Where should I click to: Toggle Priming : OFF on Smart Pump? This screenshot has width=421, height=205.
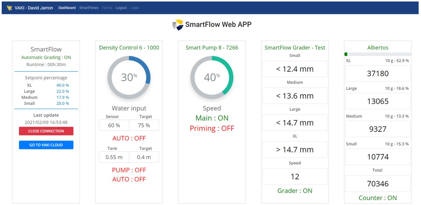212,128
